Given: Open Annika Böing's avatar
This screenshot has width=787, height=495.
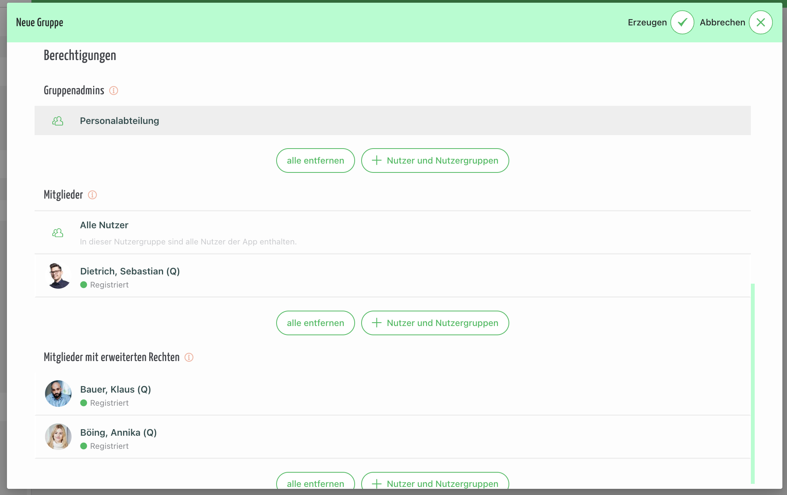Looking at the screenshot, I should (x=58, y=437).
